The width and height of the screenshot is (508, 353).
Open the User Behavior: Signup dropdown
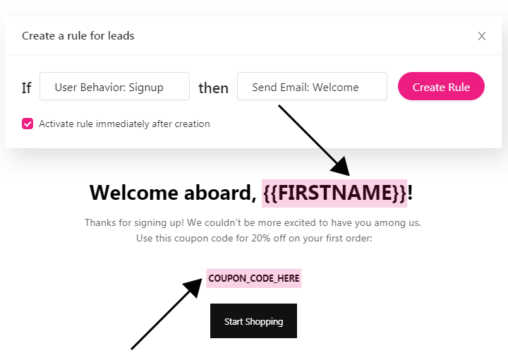114,87
